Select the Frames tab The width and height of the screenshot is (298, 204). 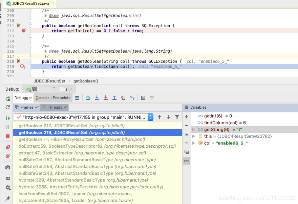coord(27,107)
